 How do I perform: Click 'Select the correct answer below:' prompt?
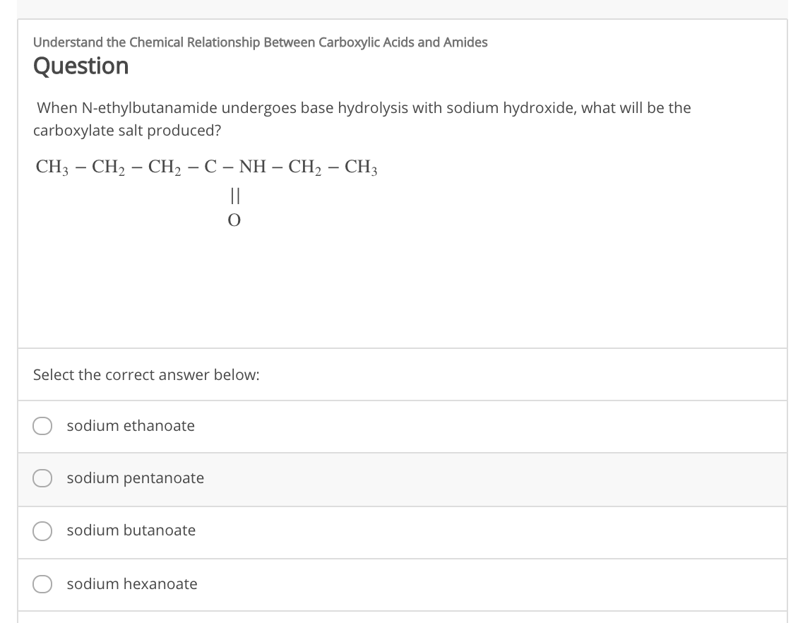pos(147,375)
